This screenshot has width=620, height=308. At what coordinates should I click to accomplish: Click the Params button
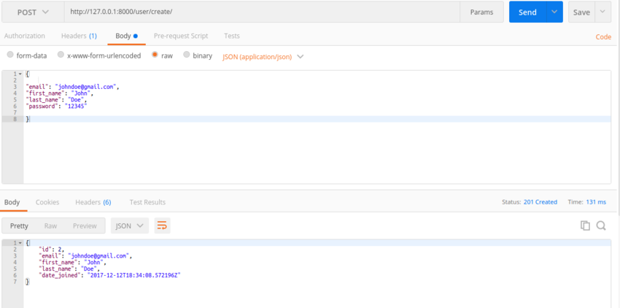[481, 12]
